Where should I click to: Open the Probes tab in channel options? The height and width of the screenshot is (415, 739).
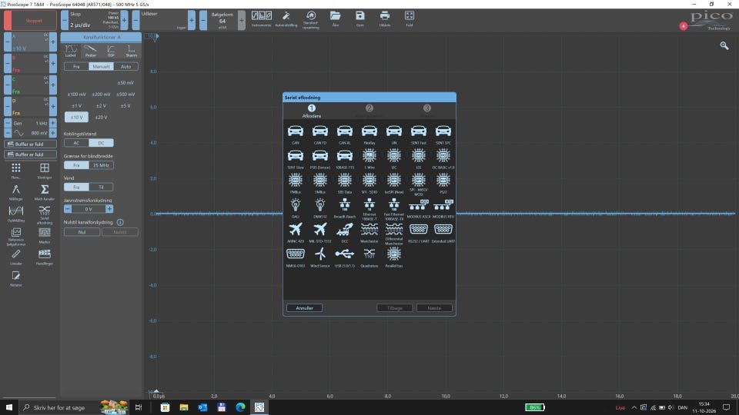tap(91, 51)
